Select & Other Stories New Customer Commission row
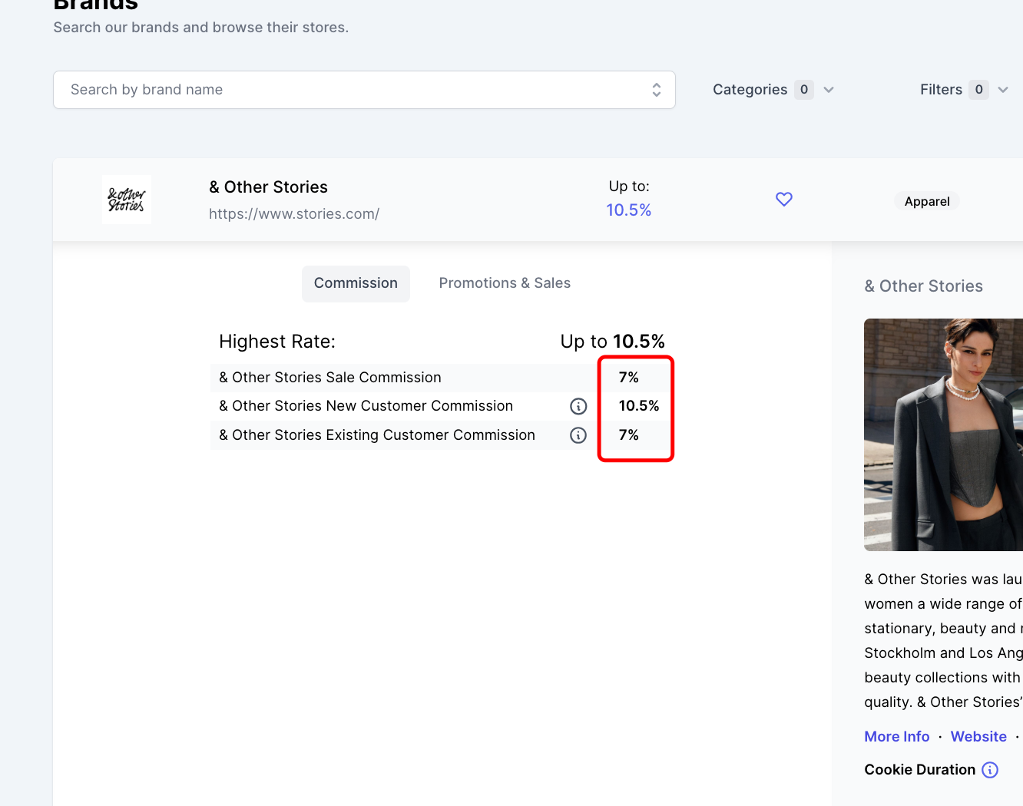 (x=440, y=406)
